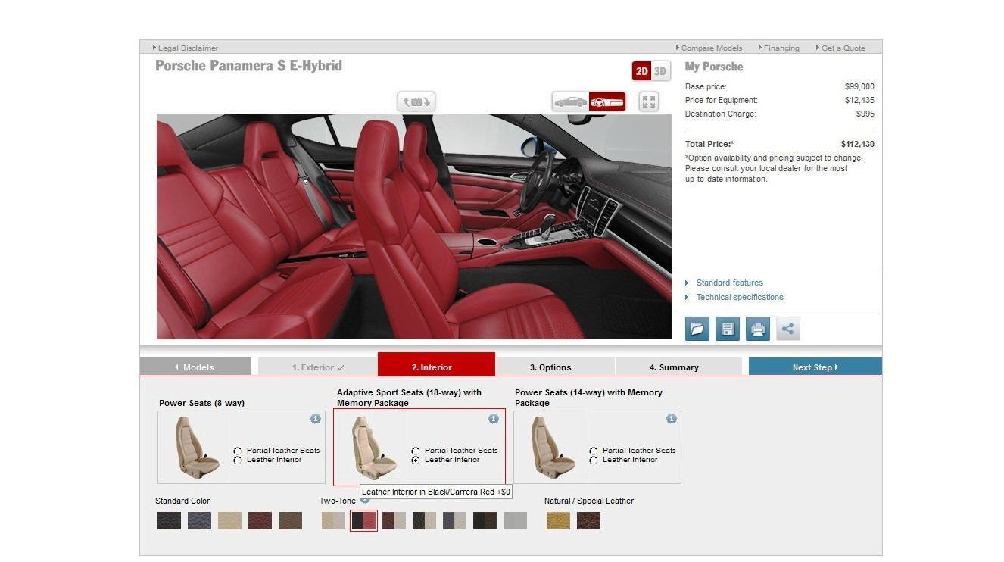The image size is (1004, 562).
Task: Open Compare Models
Action: click(x=711, y=48)
